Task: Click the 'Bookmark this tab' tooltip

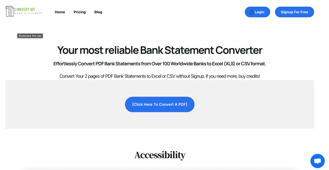Action: click(30, 36)
